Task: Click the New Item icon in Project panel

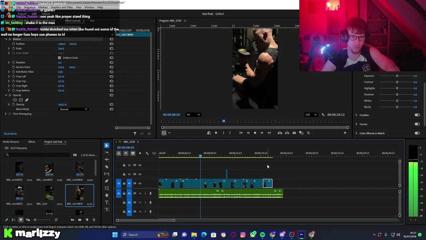Action: [87, 220]
